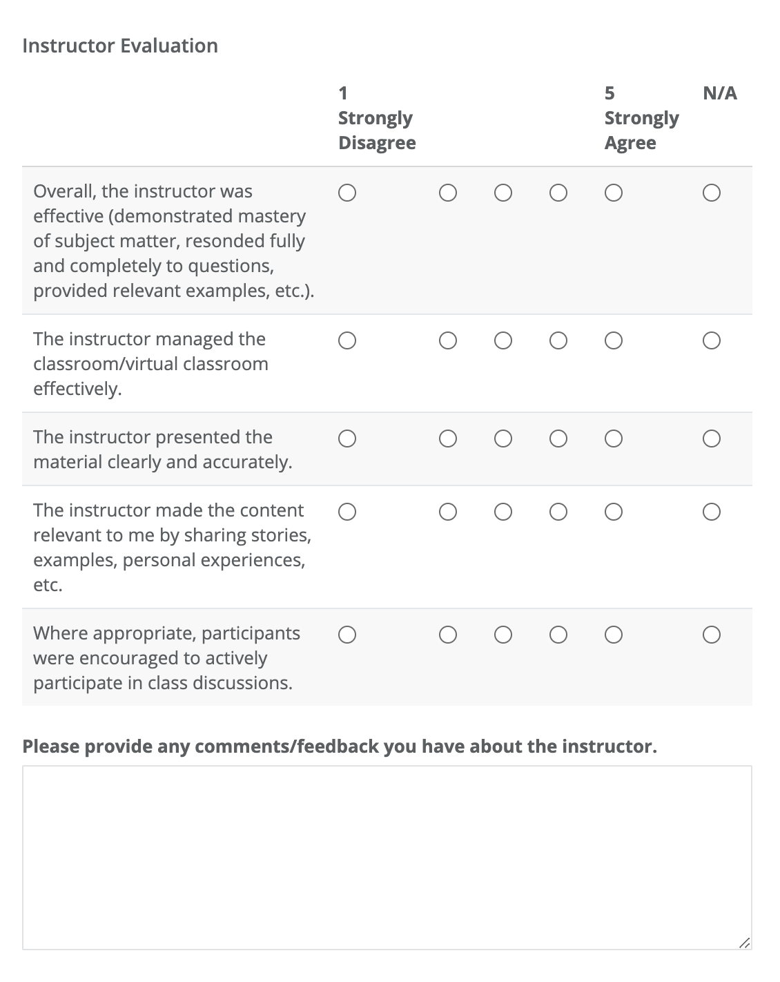Image resolution: width=780 pixels, height=982 pixels.
Task: Choose rating 4 for presented material clearly
Action: pyautogui.click(x=558, y=437)
